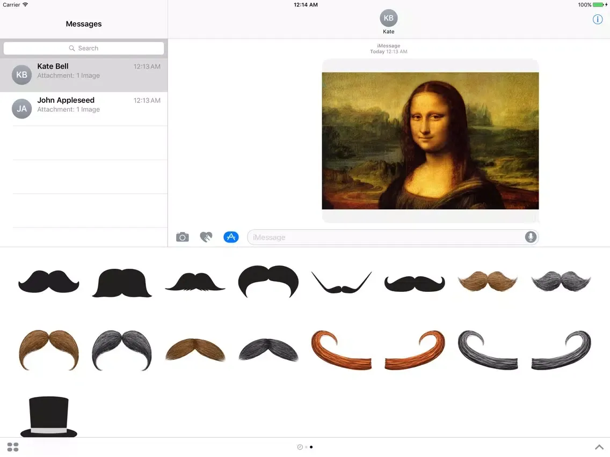Image resolution: width=610 pixels, height=457 pixels.
Task: Open Digital Touch heart icon
Action: tap(206, 237)
